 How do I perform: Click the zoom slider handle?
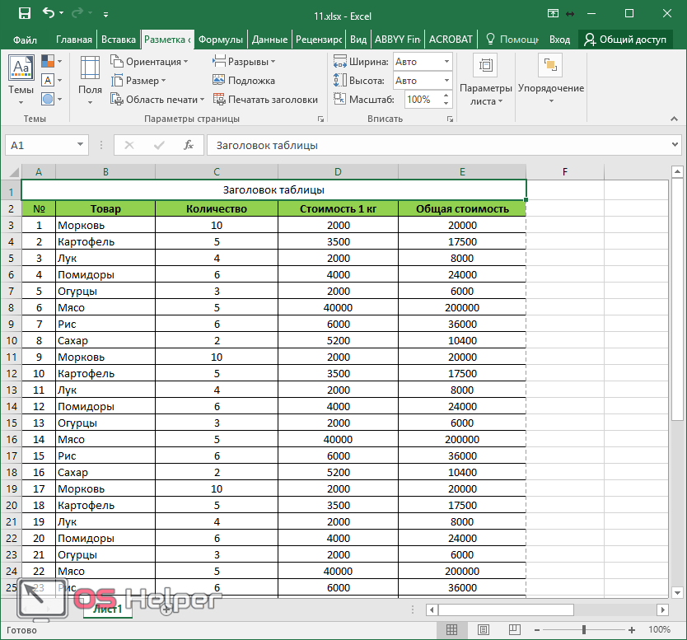[584, 630]
